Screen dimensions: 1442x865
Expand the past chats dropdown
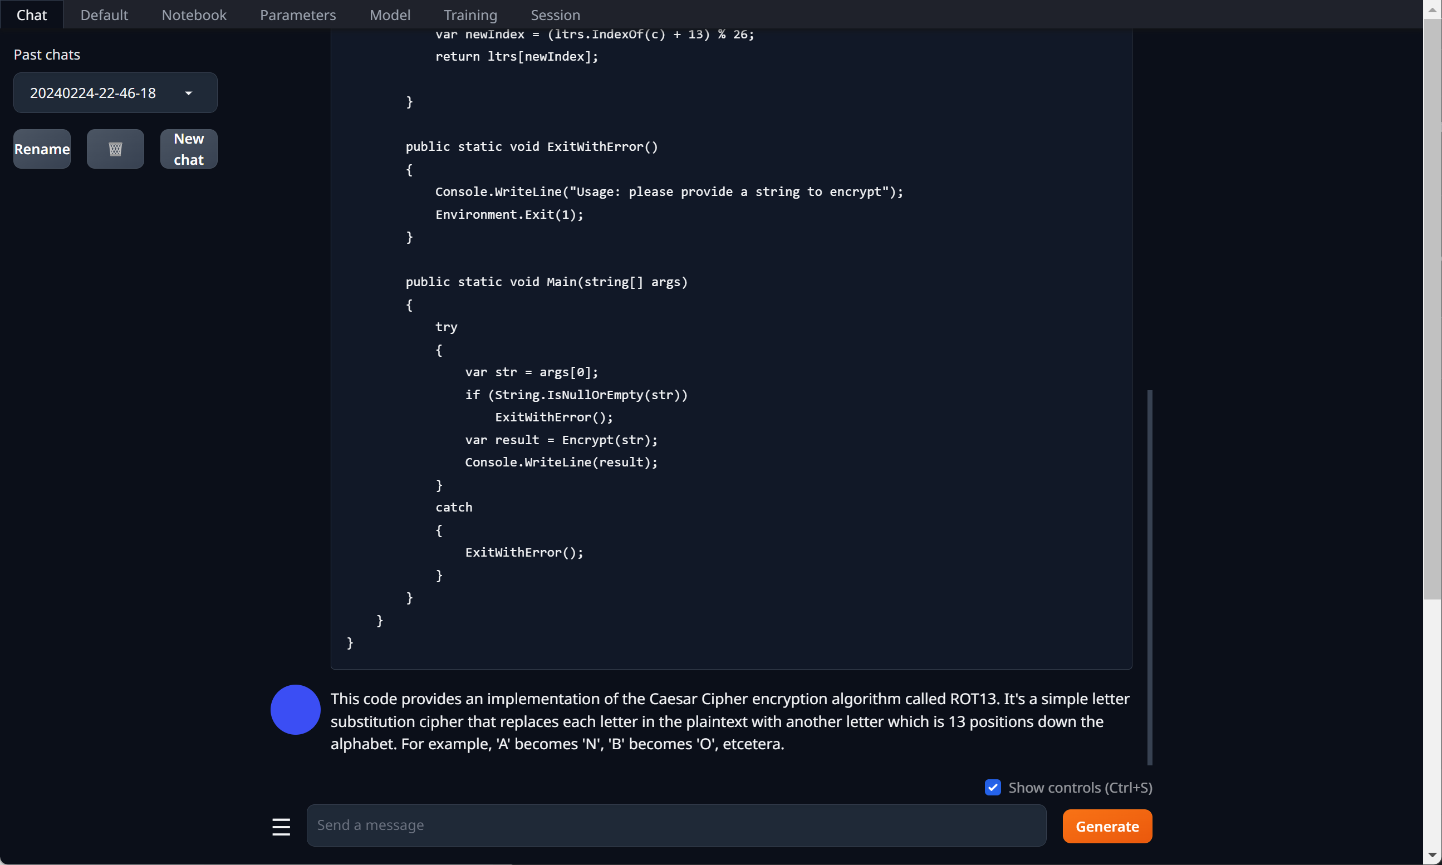point(115,92)
